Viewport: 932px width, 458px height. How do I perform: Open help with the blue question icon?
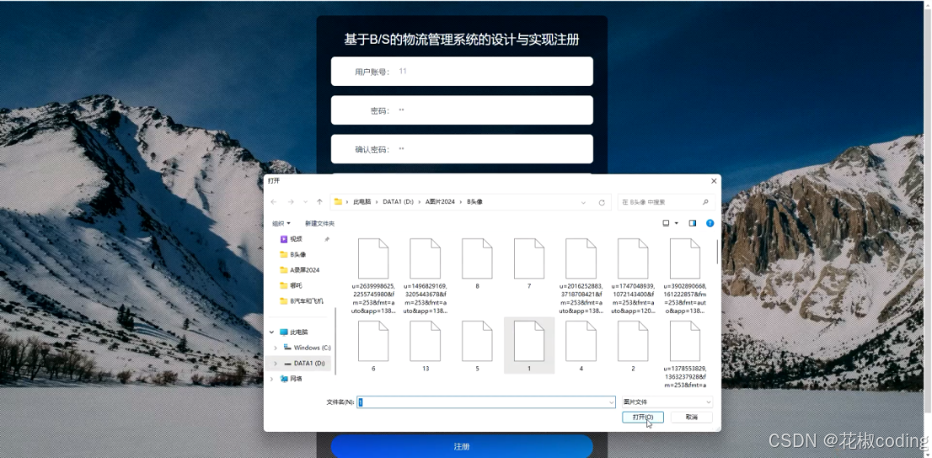pos(710,223)
